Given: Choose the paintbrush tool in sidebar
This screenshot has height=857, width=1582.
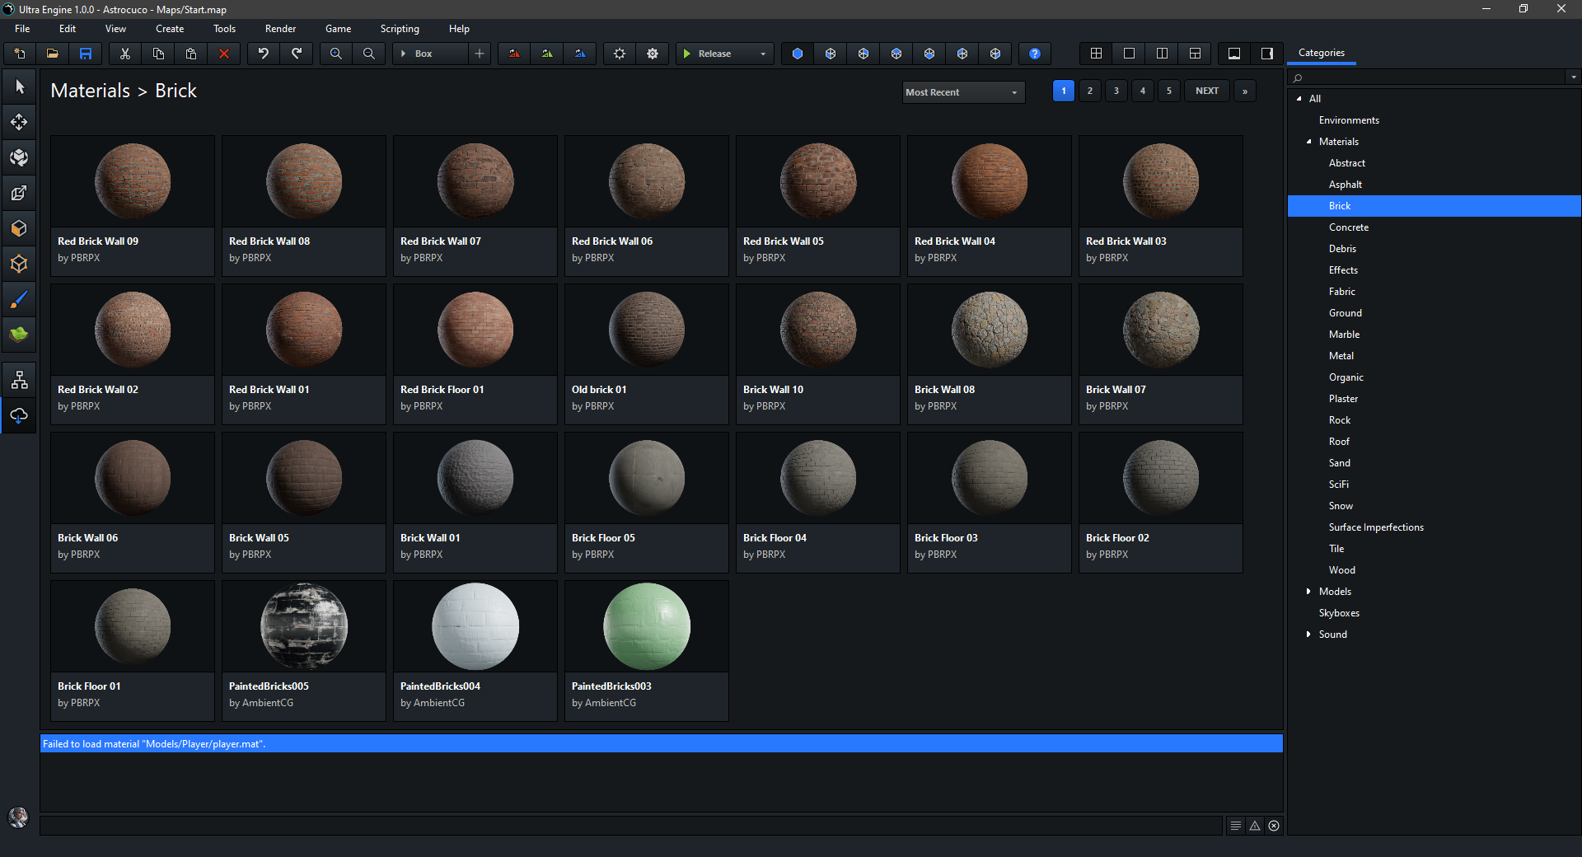Looking at the screenshot, I should [19, 299].
